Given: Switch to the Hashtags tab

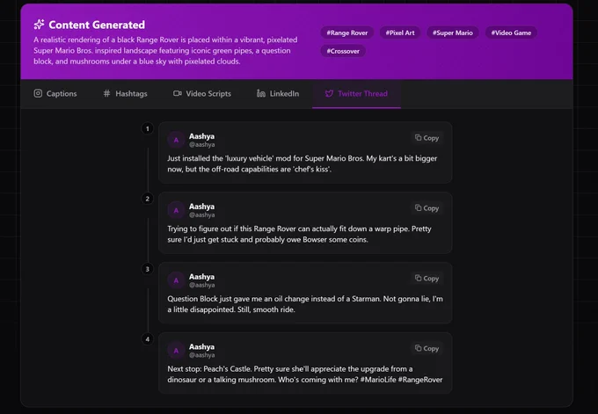Looking at the screenshot, I should 125,94.
